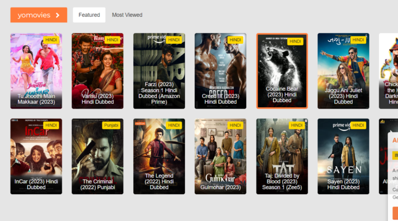This screenshot has height=221, width=398.
Task: Open the Cocaine Bear (2023) Hindi Dubbed poster
Action: (x=282, y=71)
